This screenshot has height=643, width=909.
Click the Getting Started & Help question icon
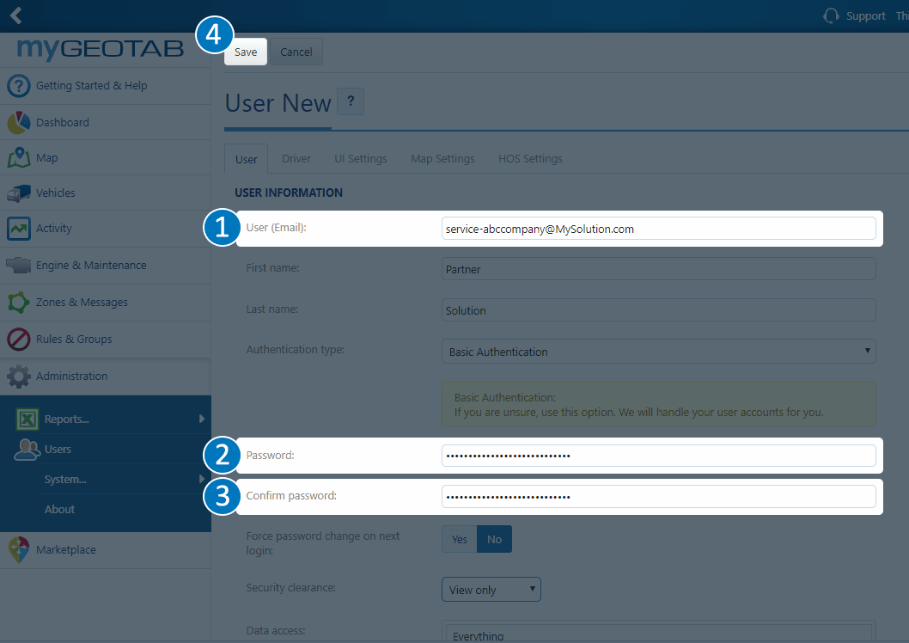(19, 86)
